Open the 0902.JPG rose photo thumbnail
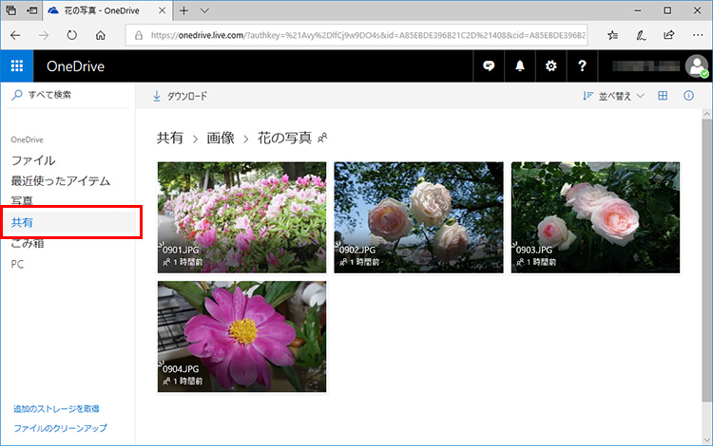This screenshot has width=713, height=446. coord(418,217)
